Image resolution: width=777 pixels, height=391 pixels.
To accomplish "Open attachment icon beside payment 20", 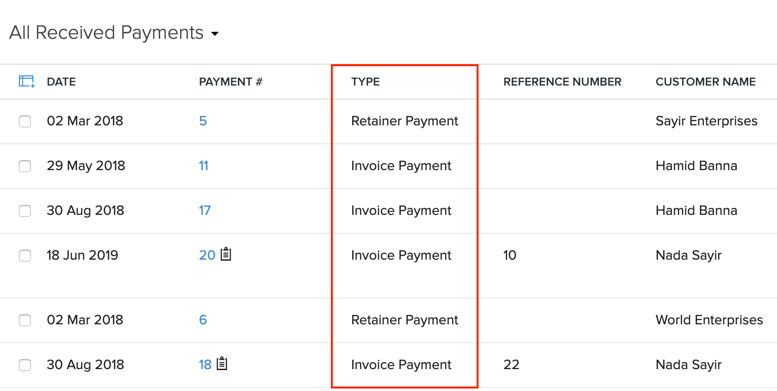I will click(x=225, y=255).
